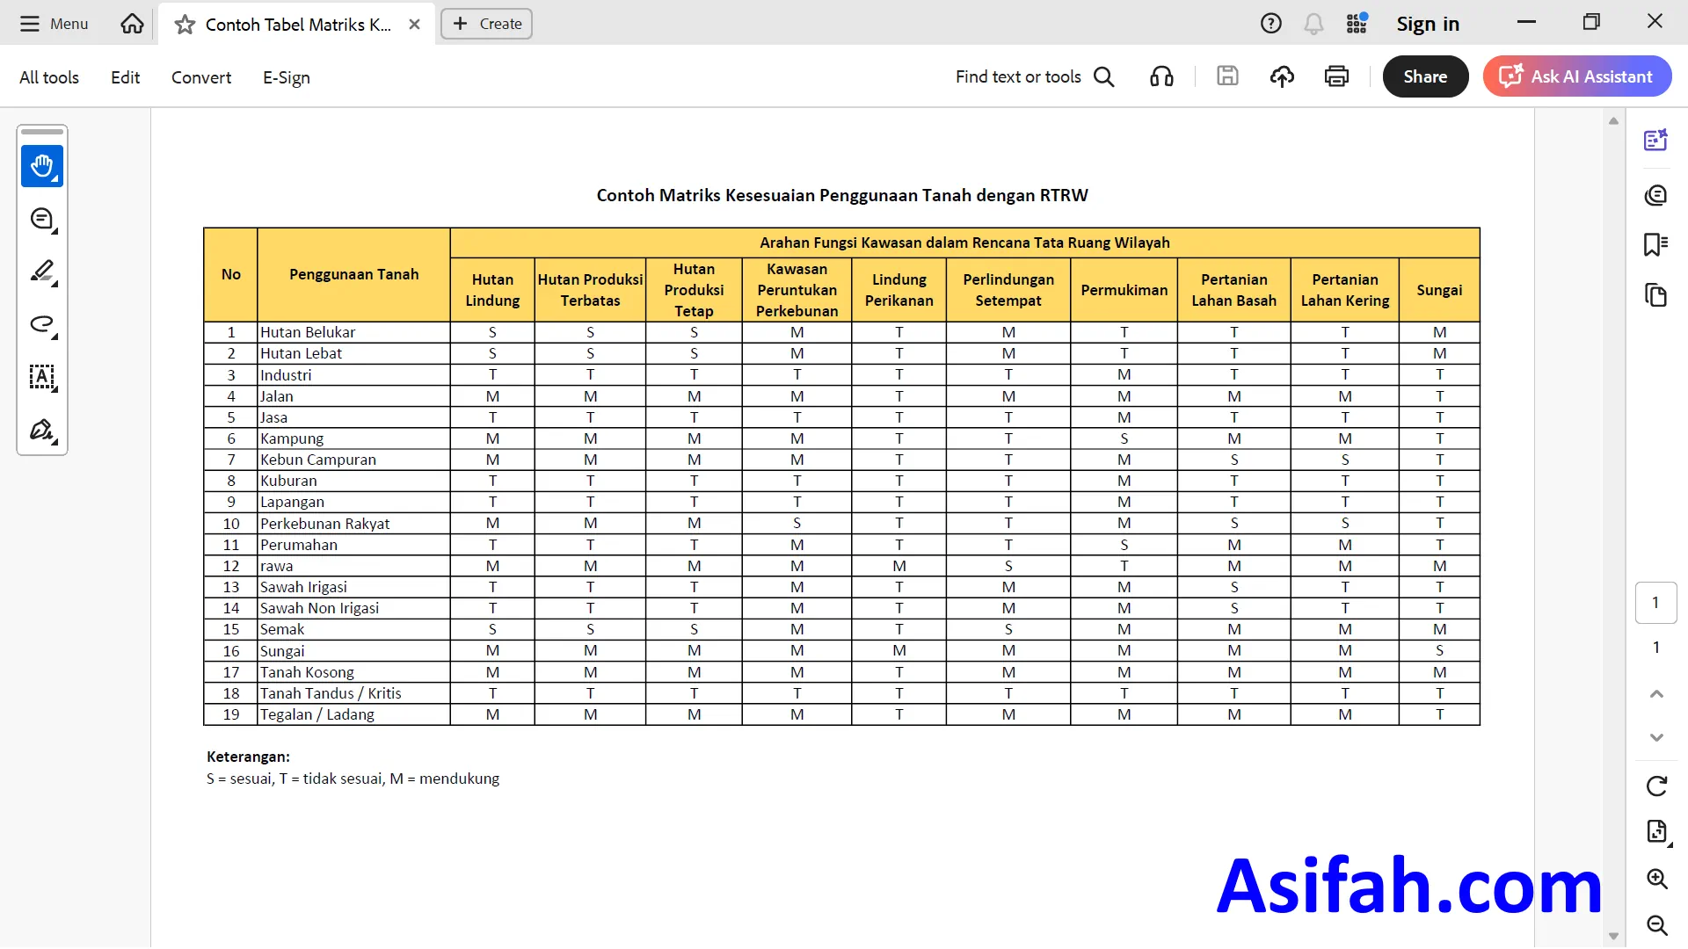The height and width of the screenshot is (949, 1688).
Task: Choose the freehand Draw tool
Action: [42, 325]
